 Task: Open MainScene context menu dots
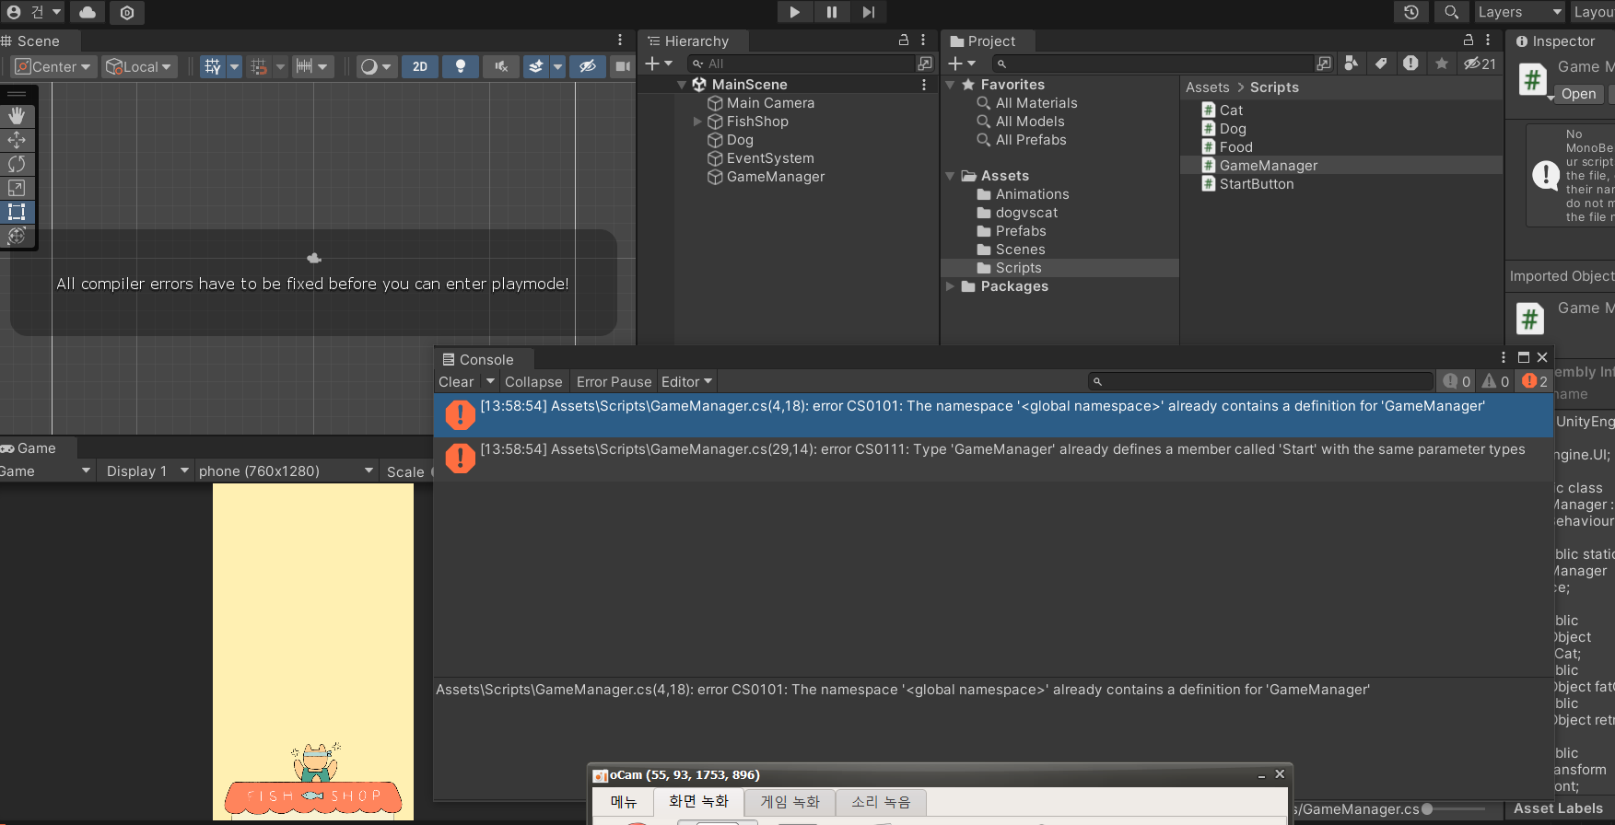click(924, 85)
